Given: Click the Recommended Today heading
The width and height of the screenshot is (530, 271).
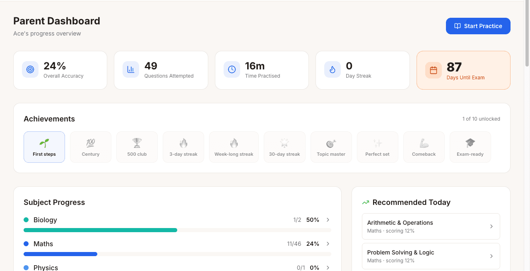Looking at the screenshot, I should [x=412, y=202].
